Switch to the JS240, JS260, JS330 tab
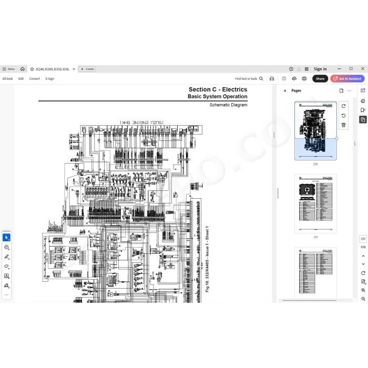The image size is (368, 368). (x=53, y=69)
